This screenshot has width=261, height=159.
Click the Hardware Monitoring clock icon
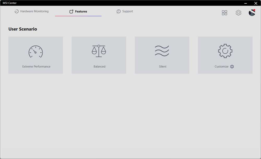(x=16, y=11)
